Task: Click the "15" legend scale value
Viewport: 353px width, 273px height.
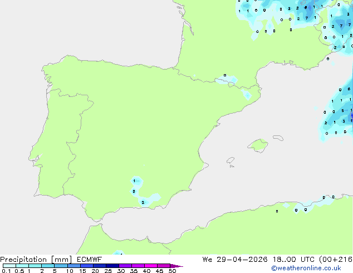Action: (x=82, y=271)
